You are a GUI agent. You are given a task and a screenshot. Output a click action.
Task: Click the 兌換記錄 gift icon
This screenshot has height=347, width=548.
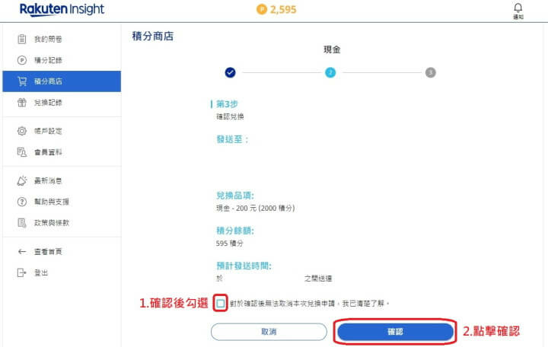[x=21, y=103]
